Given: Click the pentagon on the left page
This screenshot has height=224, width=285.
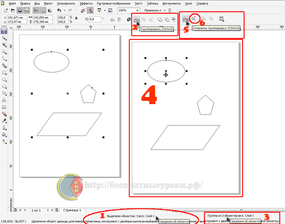Looking at the screenshot, I should pyautogui.click(x=88, y=94).
